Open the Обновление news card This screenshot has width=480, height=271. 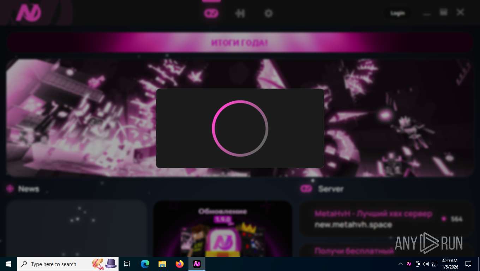(223, 229)
